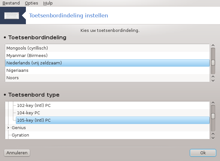Confirm with the Ok button
This screenshot has height=161, width=220.
tap(203, 153)
